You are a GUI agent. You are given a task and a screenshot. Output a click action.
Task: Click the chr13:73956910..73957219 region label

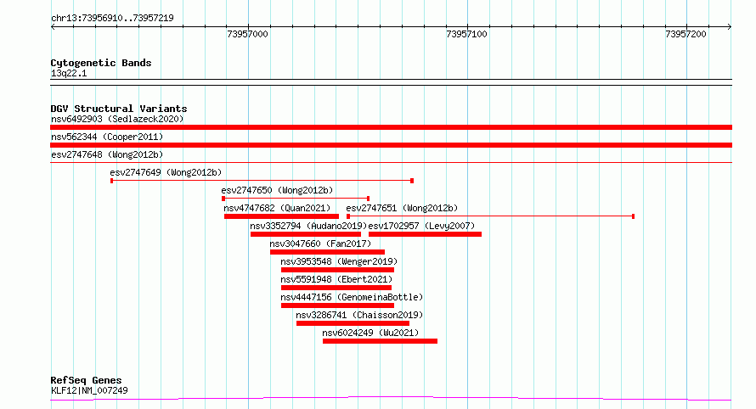[x=112, y=18]
